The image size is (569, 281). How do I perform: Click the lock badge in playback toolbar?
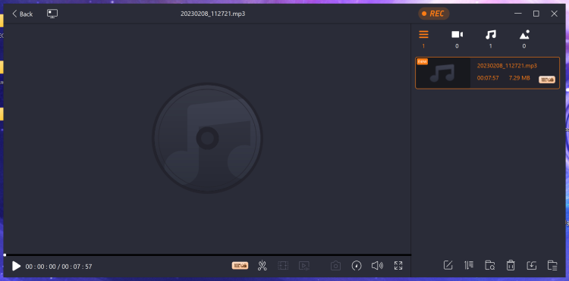(240, 265)
